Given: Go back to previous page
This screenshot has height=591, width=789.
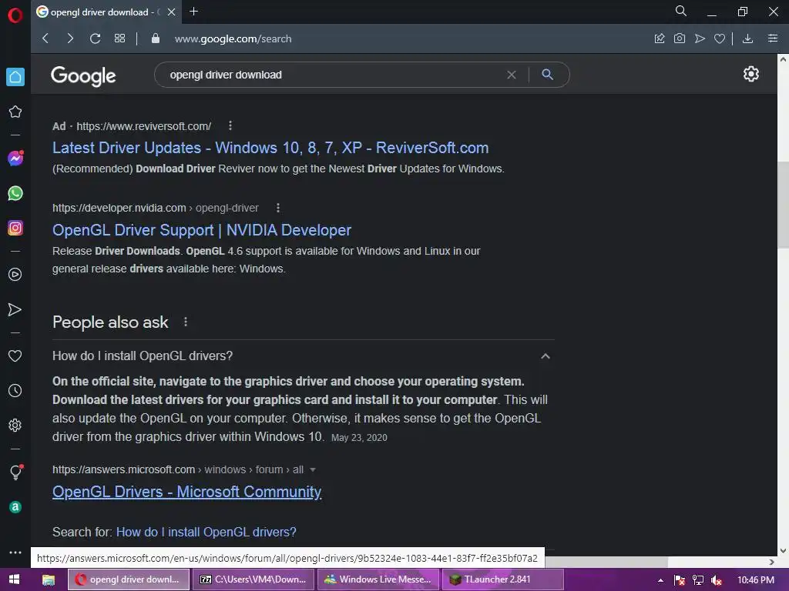Looking at the screenshot, I should coord(45,38).
